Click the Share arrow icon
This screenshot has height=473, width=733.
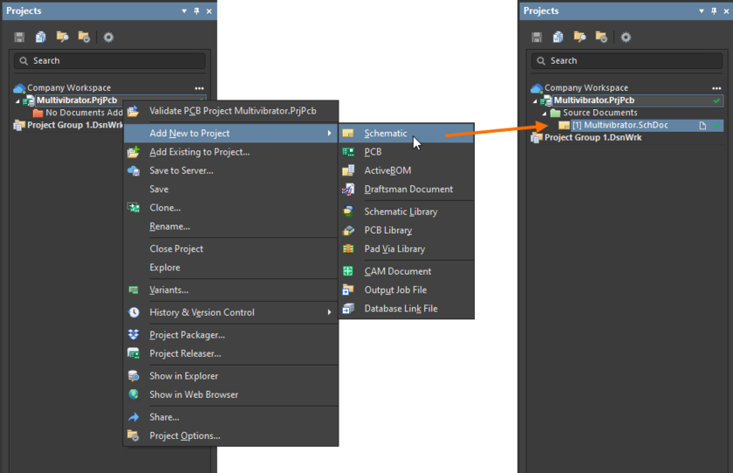134,417
